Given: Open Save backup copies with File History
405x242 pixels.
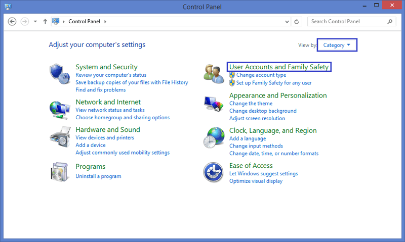Looking at the screenshot, I should [x=132, y=82].
